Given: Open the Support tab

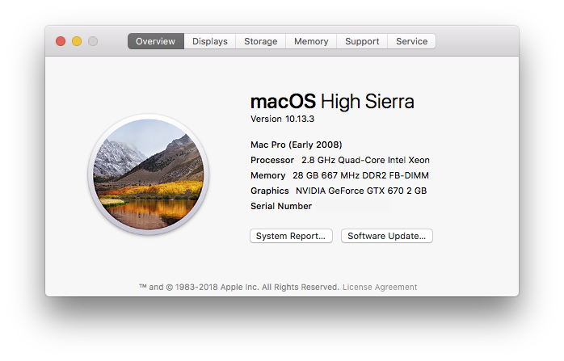Looking at the screenshot, I should pos(362,41).
